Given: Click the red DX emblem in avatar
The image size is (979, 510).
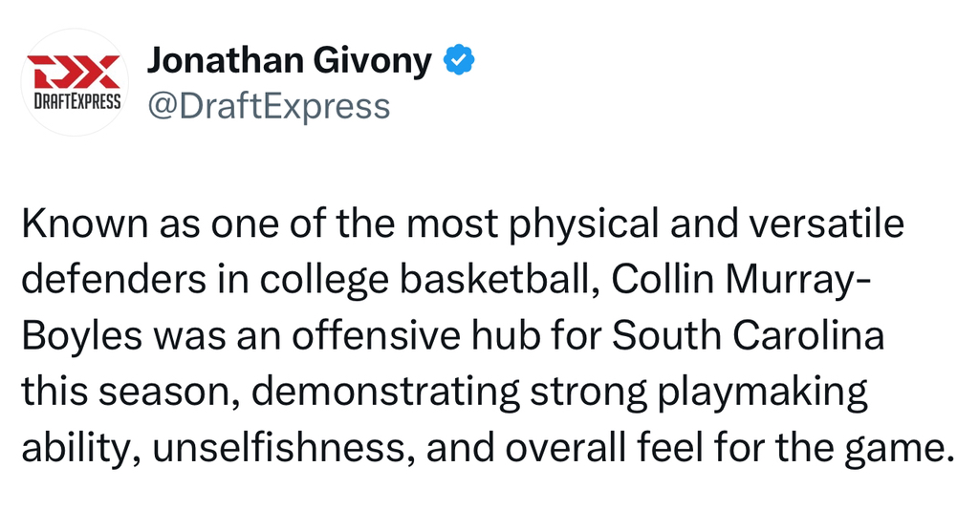Looking at the screenshot, I should click(73, 71).
